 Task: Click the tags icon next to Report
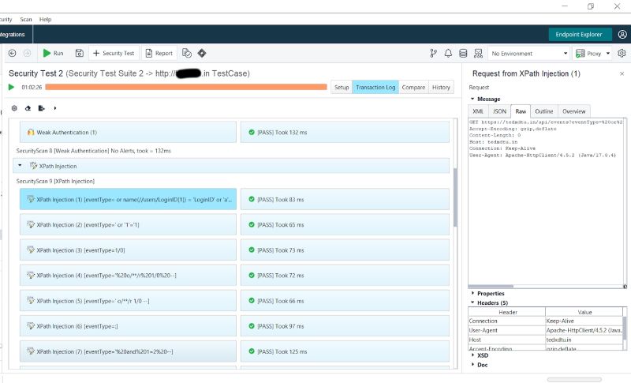(x=187, y=53)
